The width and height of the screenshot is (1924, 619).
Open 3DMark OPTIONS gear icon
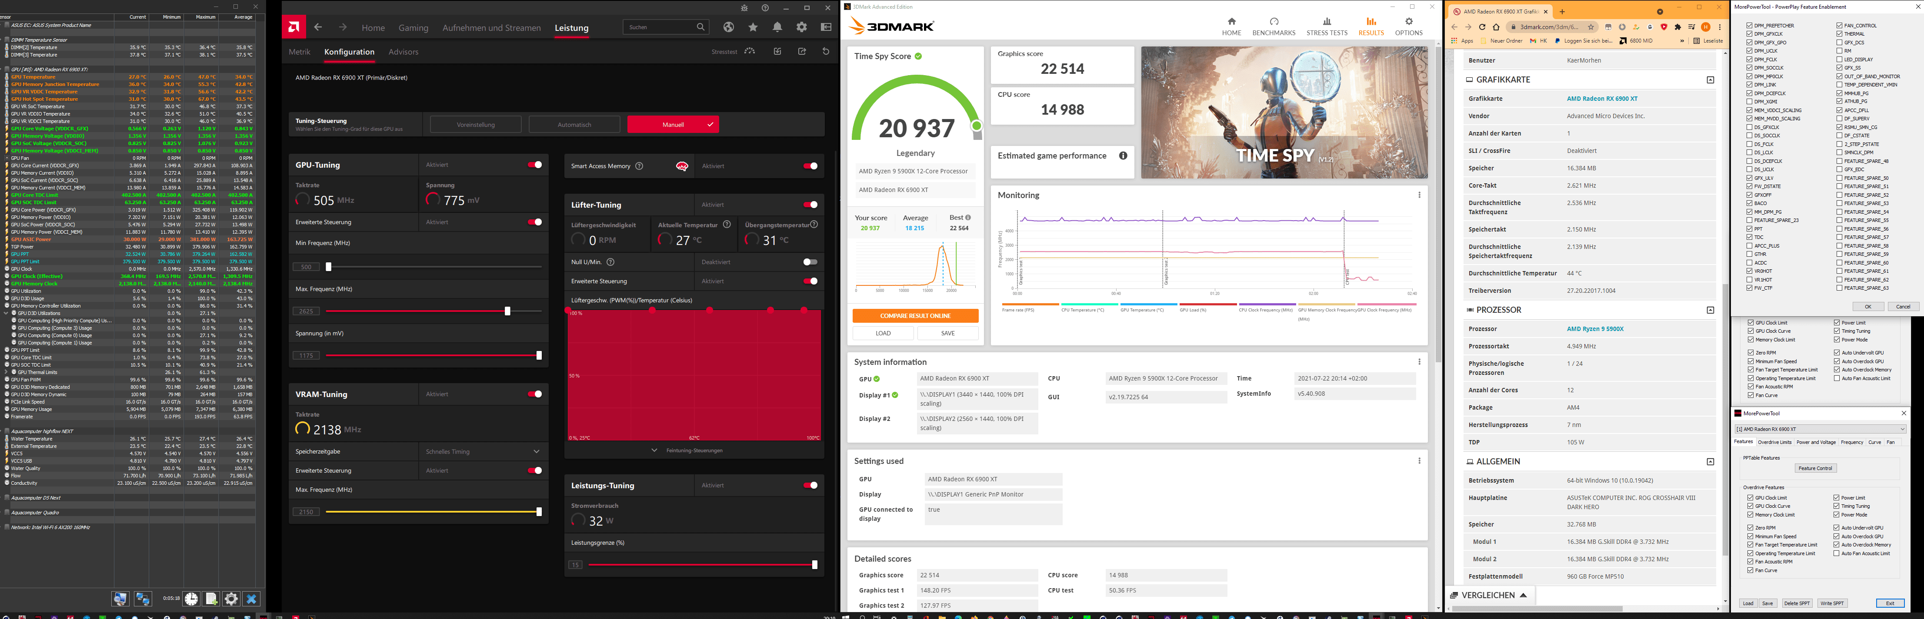tap(1409, 21)
